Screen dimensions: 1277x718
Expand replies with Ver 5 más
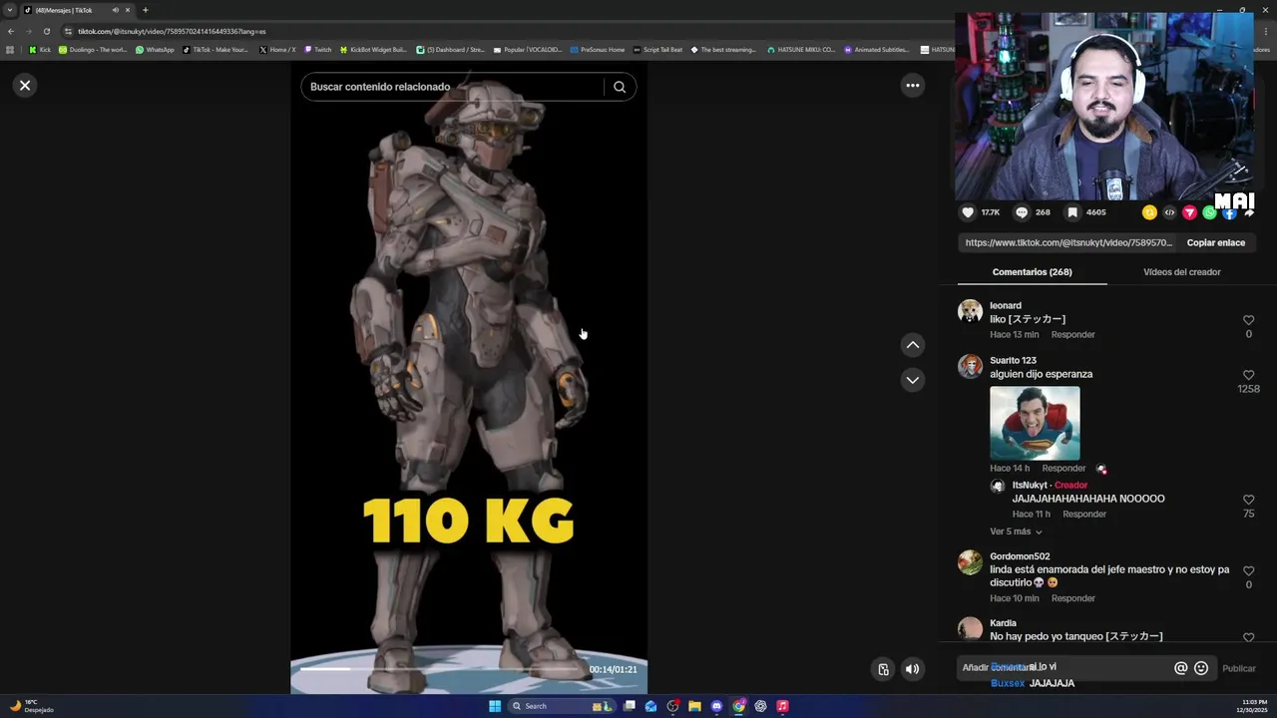[1016, 532]
